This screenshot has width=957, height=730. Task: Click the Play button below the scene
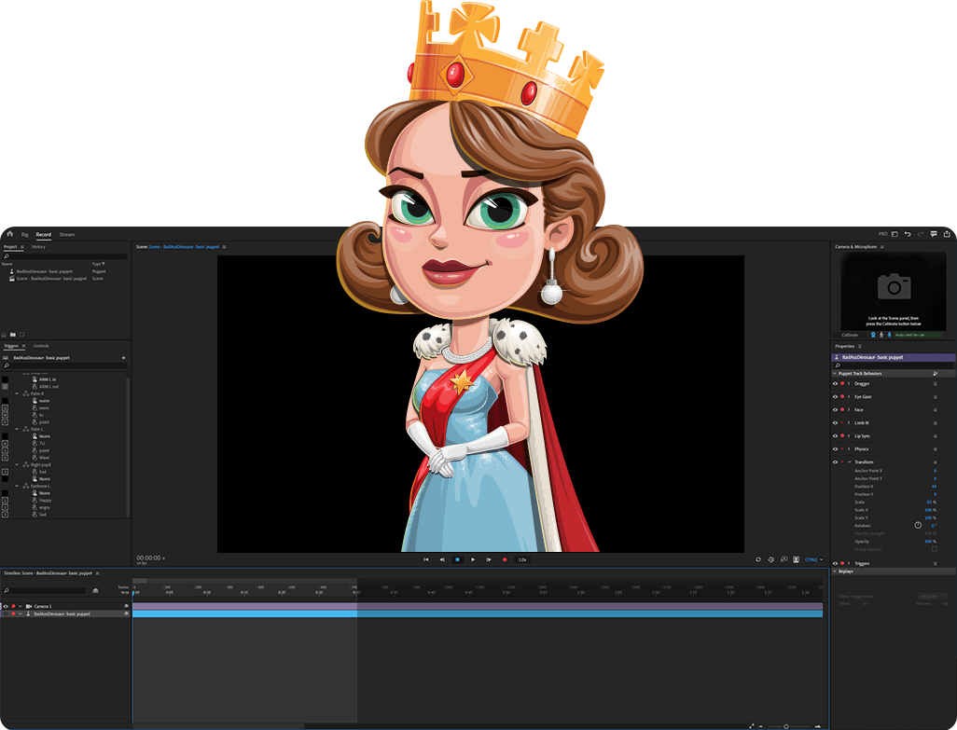473,559
